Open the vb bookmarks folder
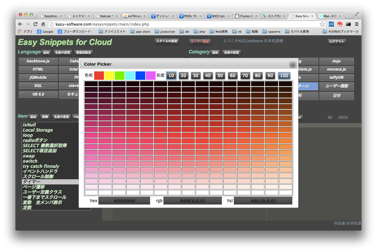 237,31
